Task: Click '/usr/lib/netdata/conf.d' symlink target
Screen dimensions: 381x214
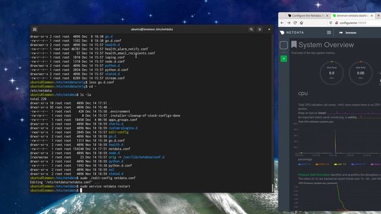Action: point(143,157)
